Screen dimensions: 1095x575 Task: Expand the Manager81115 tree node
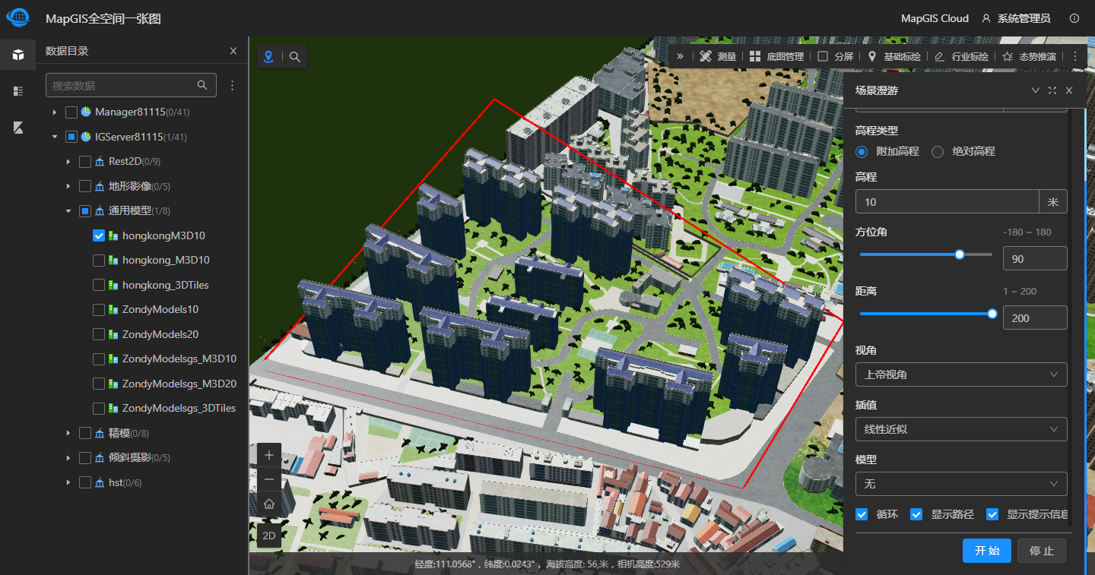(55, 112)
